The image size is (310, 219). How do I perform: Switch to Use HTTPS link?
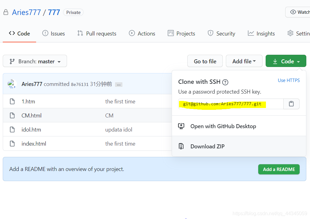[289, 80]
